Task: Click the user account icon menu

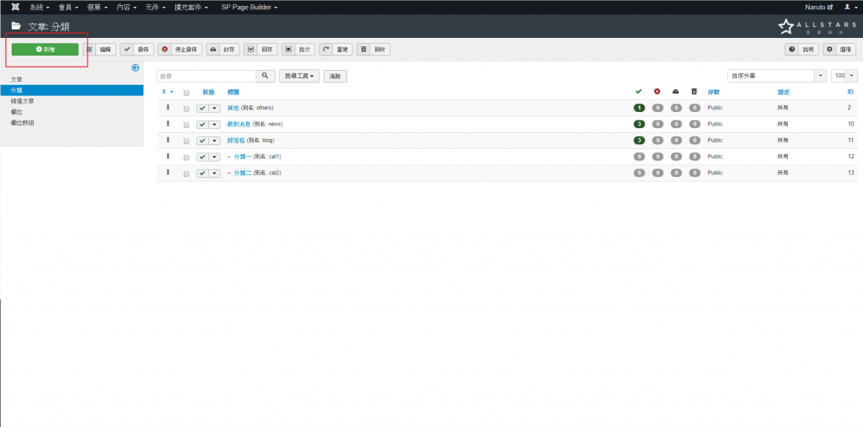Action: [850, 7]
